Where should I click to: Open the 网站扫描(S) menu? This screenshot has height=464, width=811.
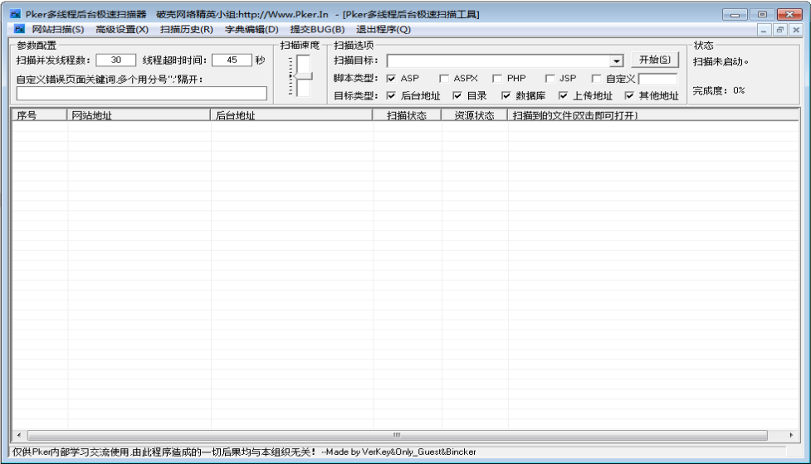(58, 29)
